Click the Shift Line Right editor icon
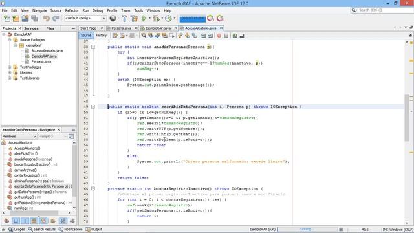This screenshot has width=414, height=233. pyautogui.click(x=210, y=36)
